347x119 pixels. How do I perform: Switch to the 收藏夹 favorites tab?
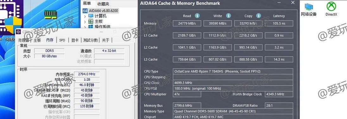(103, 4)
